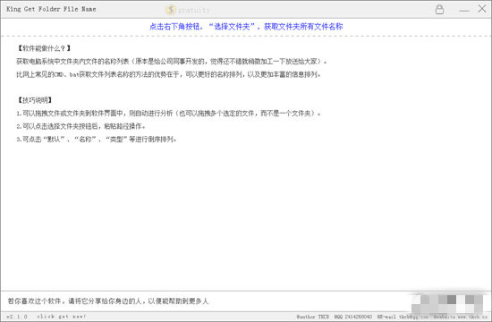Click the 'click get new!' update link
Viewport: 492px width, 322px height.
tap(61, 317)
